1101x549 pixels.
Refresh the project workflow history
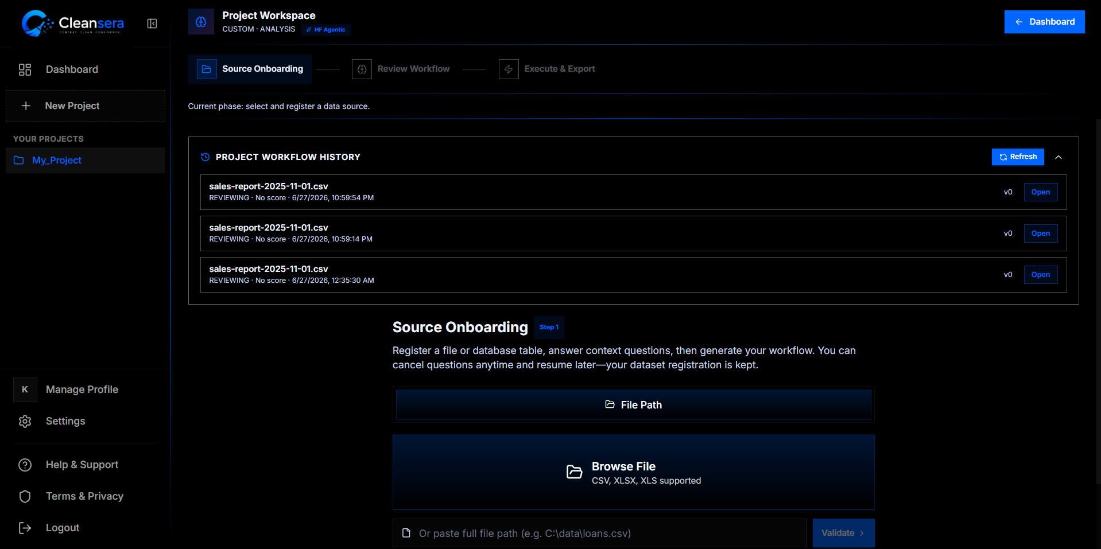click(x=1018, y=157)
